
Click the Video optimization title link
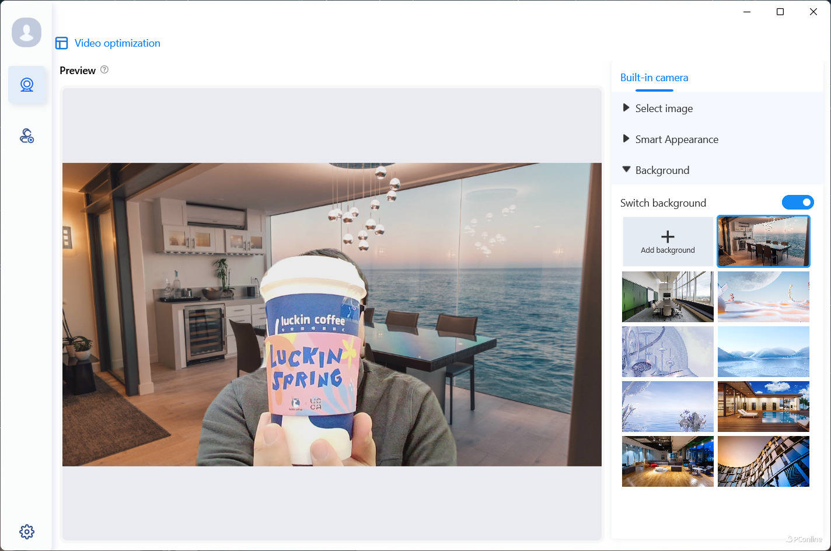[x=117, y=43]
